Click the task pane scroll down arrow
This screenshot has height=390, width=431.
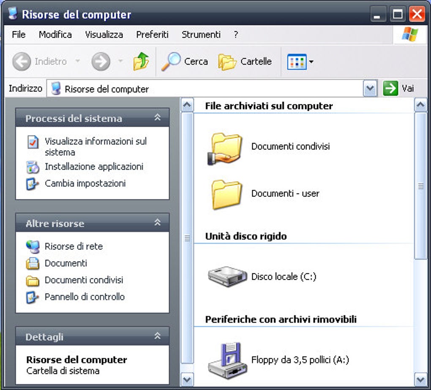point(187,379)
